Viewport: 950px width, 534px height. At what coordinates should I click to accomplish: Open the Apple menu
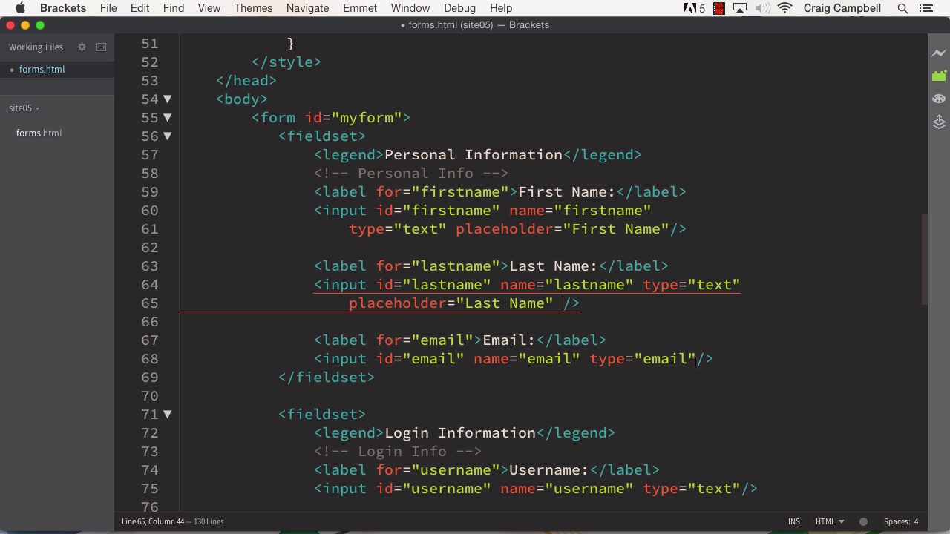[20, 8]
